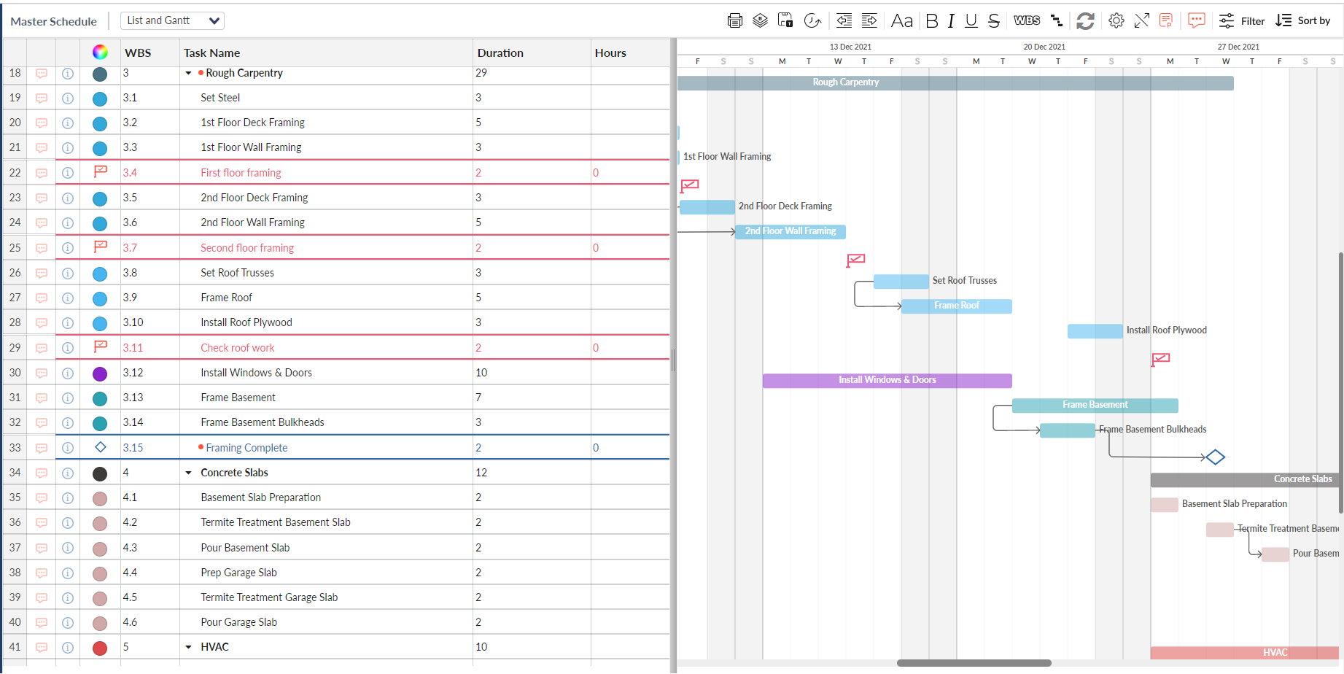This screenshot has width=1344, height=674.
Task: Select the WBS numbering icon
Action: 1027,20
